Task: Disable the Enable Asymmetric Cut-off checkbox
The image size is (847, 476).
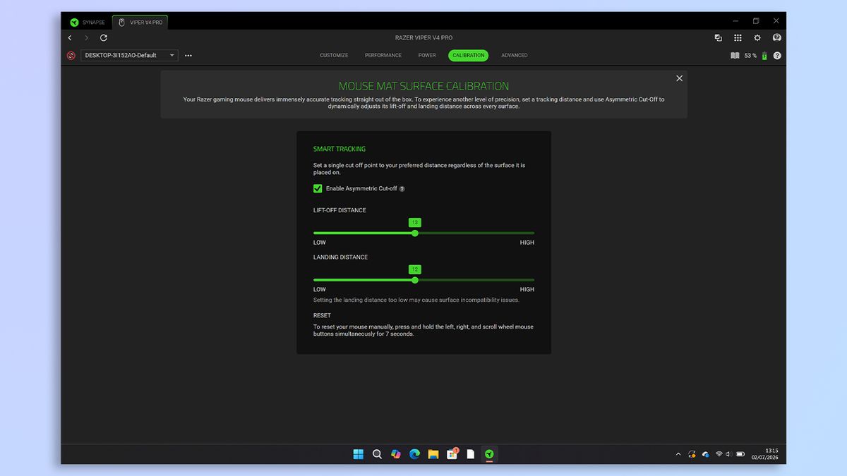Action: tap(318, 188)
